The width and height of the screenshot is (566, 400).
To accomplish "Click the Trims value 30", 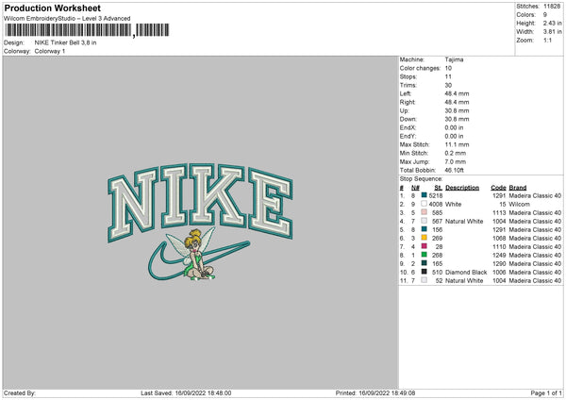I will click(448, 85).
